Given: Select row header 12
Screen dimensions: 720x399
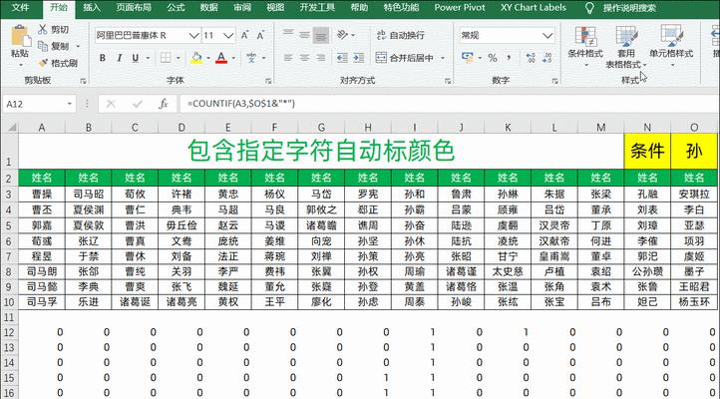Looking at the screenshot, I should click(9, 332).
